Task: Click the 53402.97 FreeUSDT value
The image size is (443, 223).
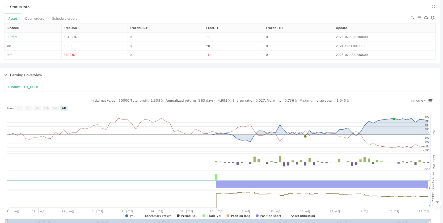Action: click(x=71, y=37)
